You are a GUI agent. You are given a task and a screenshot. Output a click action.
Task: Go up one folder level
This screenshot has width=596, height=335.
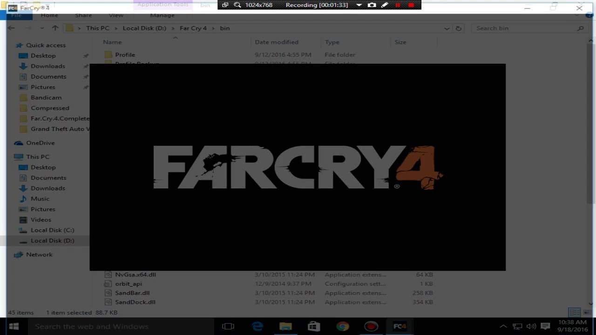click(x=55, y=28)
